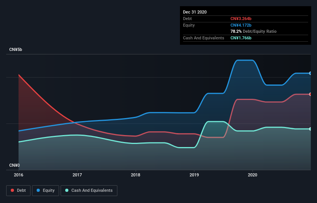Click the CN¥4.172b equity value

tap(241, 25)
